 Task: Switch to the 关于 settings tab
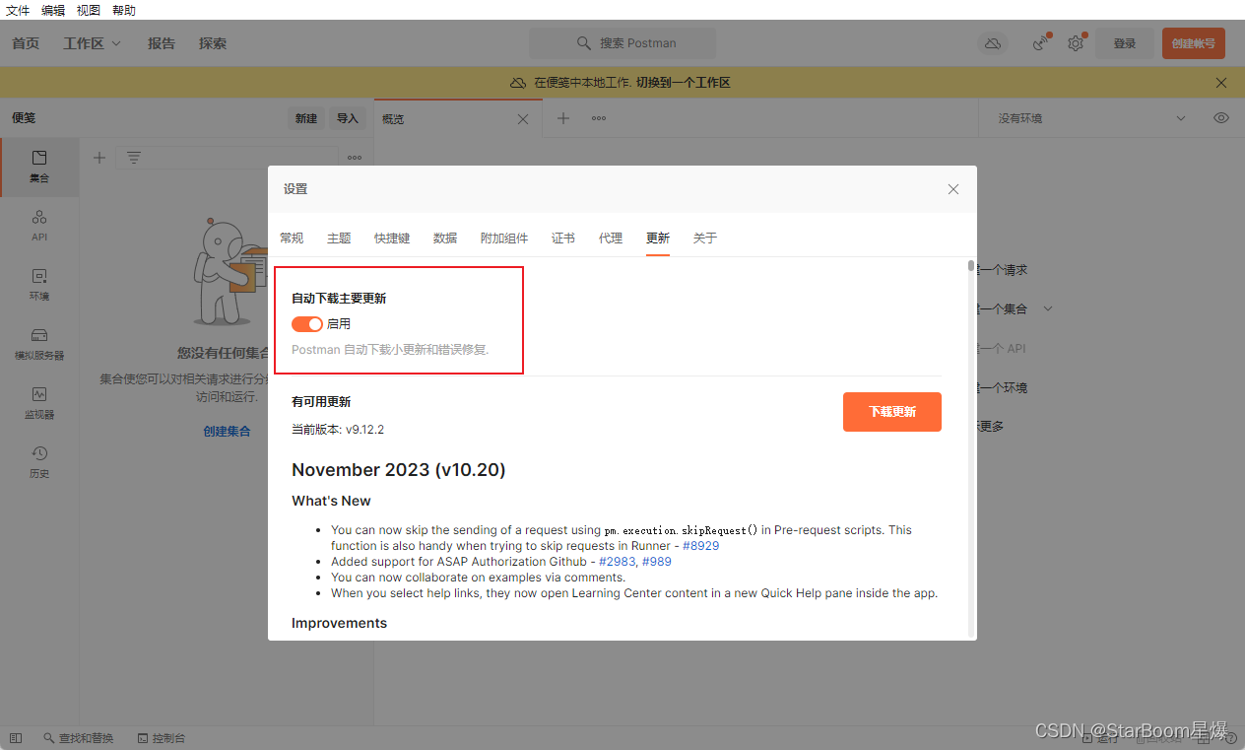point(705,239)
